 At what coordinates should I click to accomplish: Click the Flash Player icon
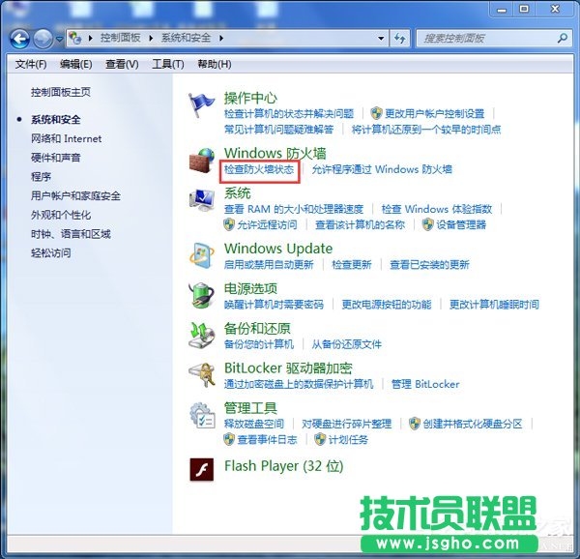pyautogui.click(x=202, y=469)
